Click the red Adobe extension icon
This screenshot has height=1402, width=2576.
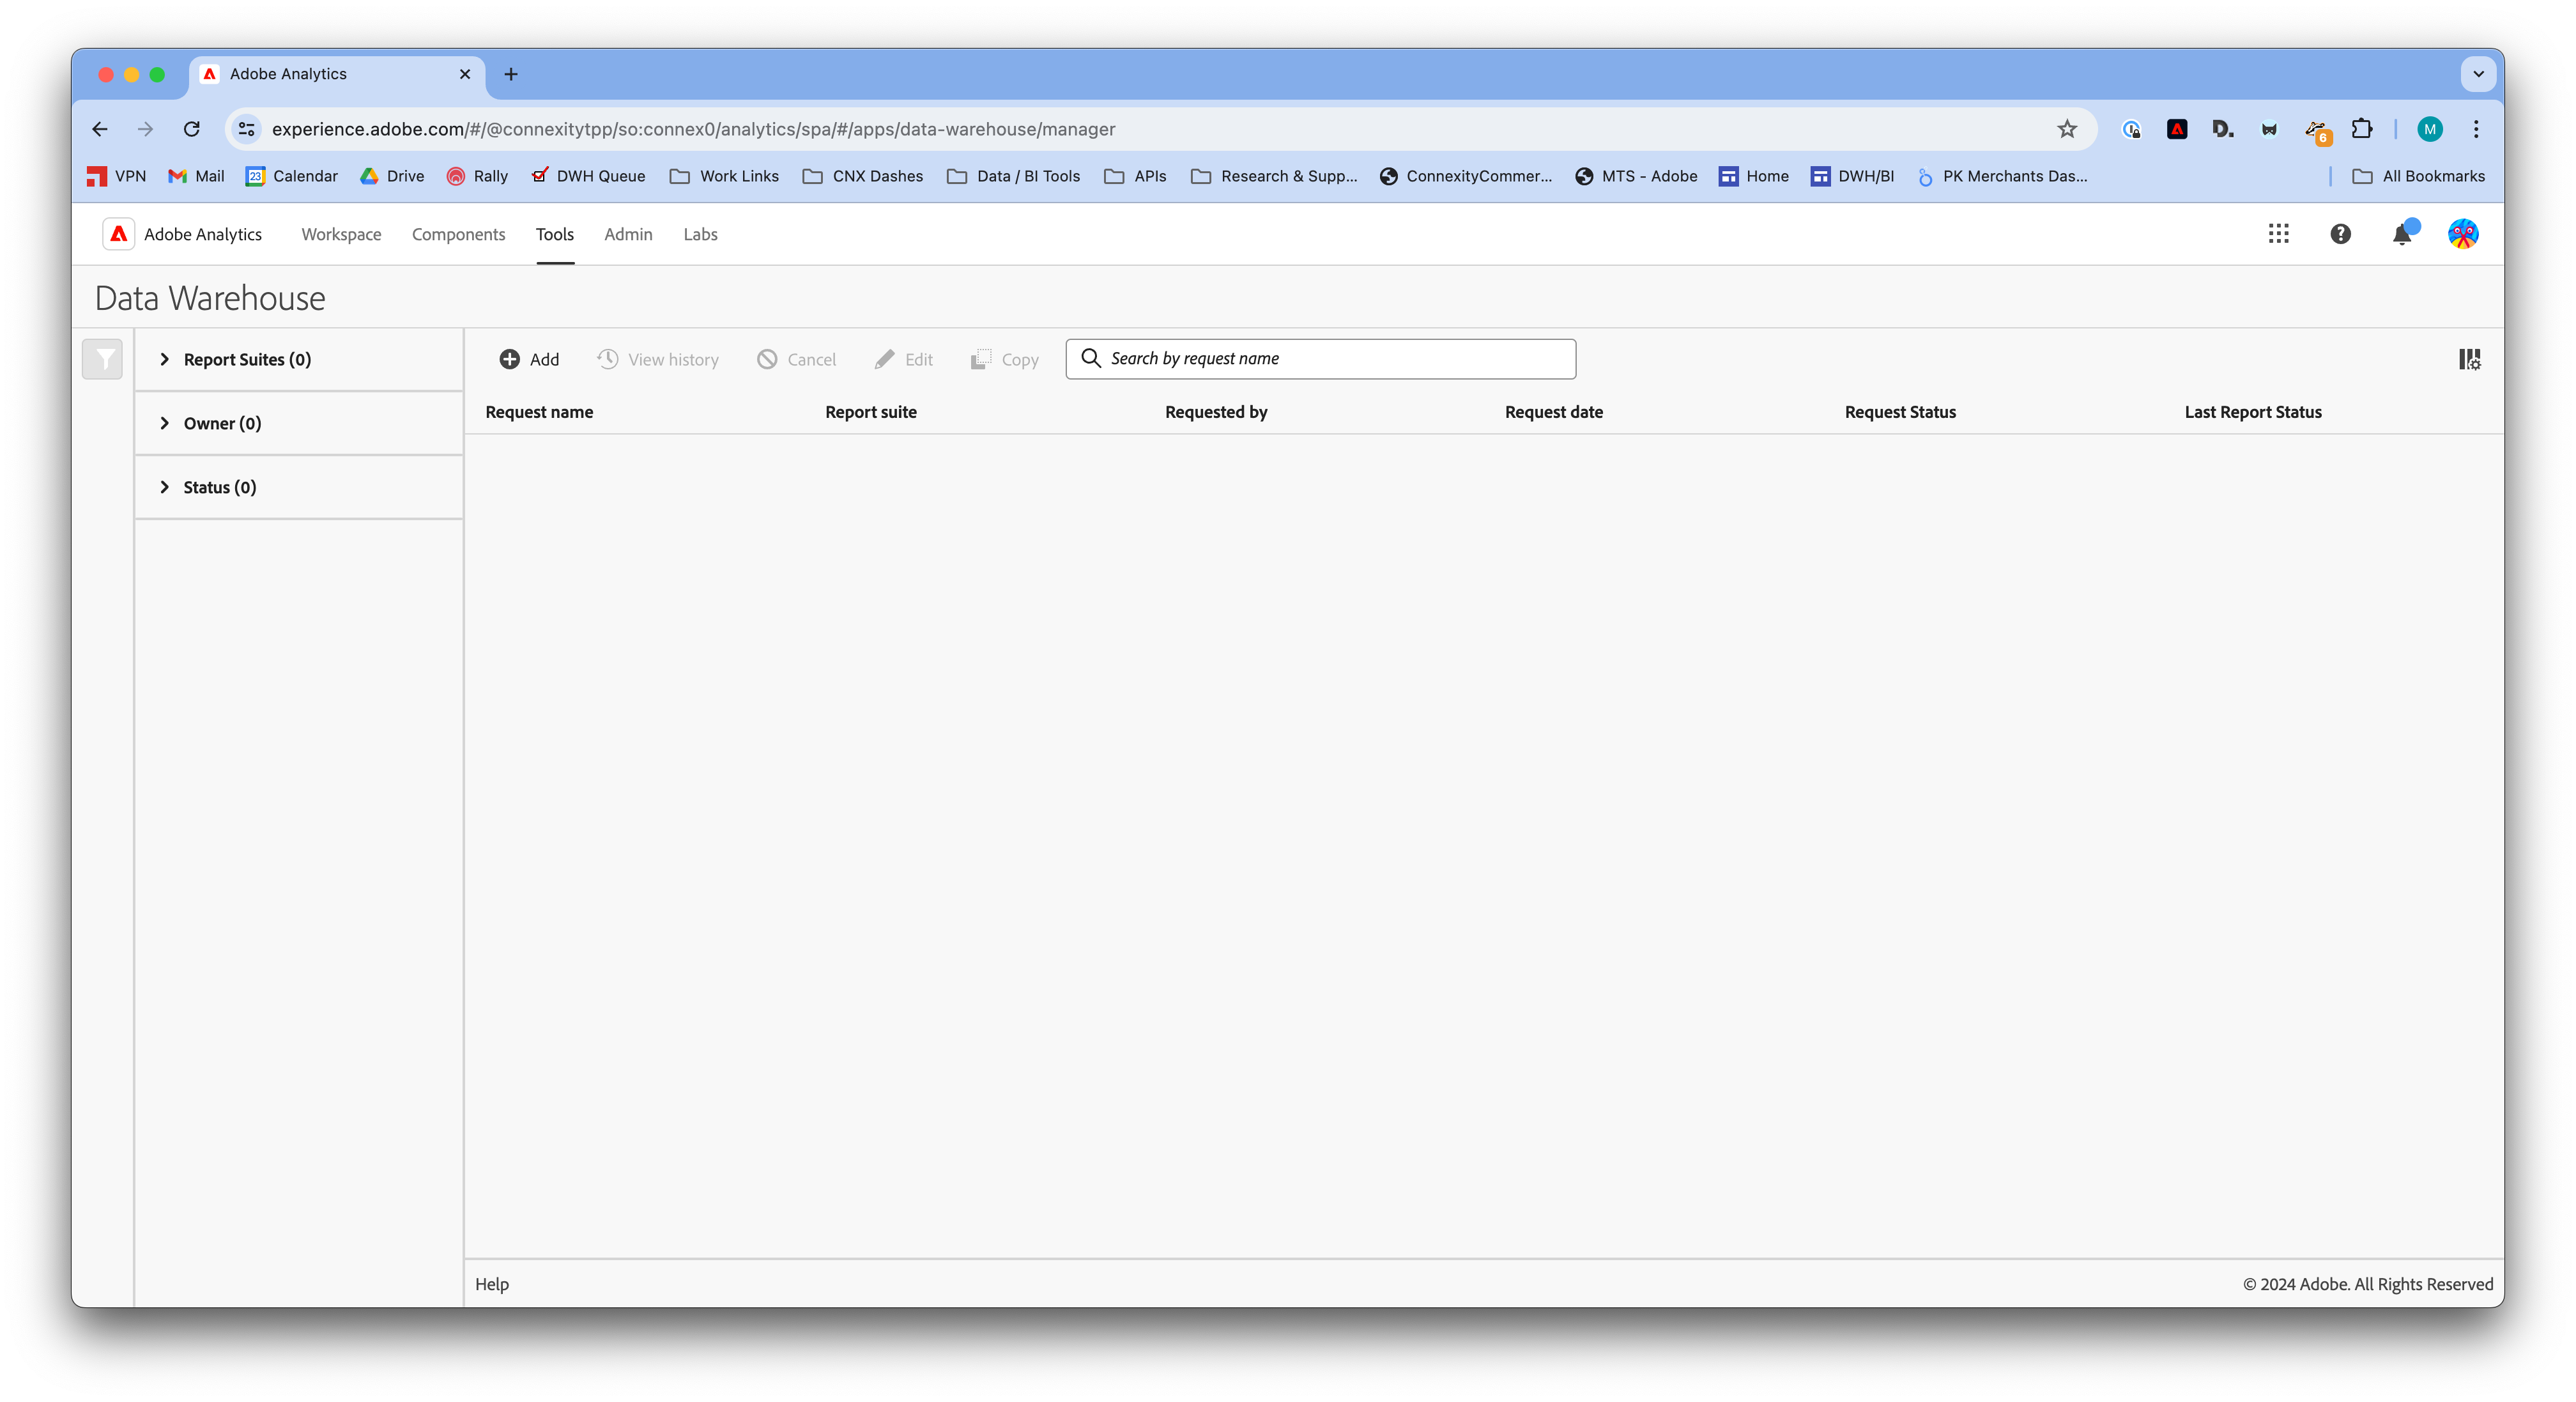(2177, 129)
